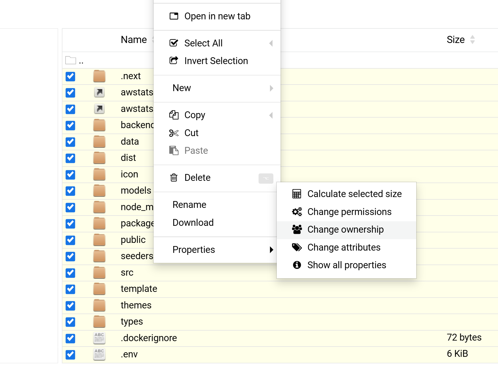Uncheck the public folder checkbox
The height and width of the screenshot is (385, 498).
[70, 240]
